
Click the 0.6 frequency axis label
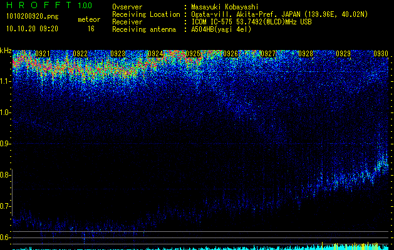(6, 237)
